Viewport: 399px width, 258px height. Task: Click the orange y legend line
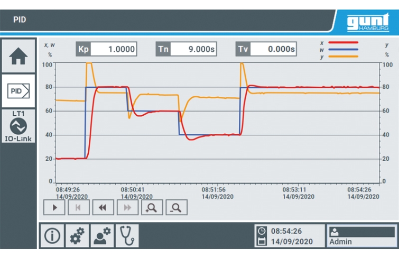[x=343, y=57]
